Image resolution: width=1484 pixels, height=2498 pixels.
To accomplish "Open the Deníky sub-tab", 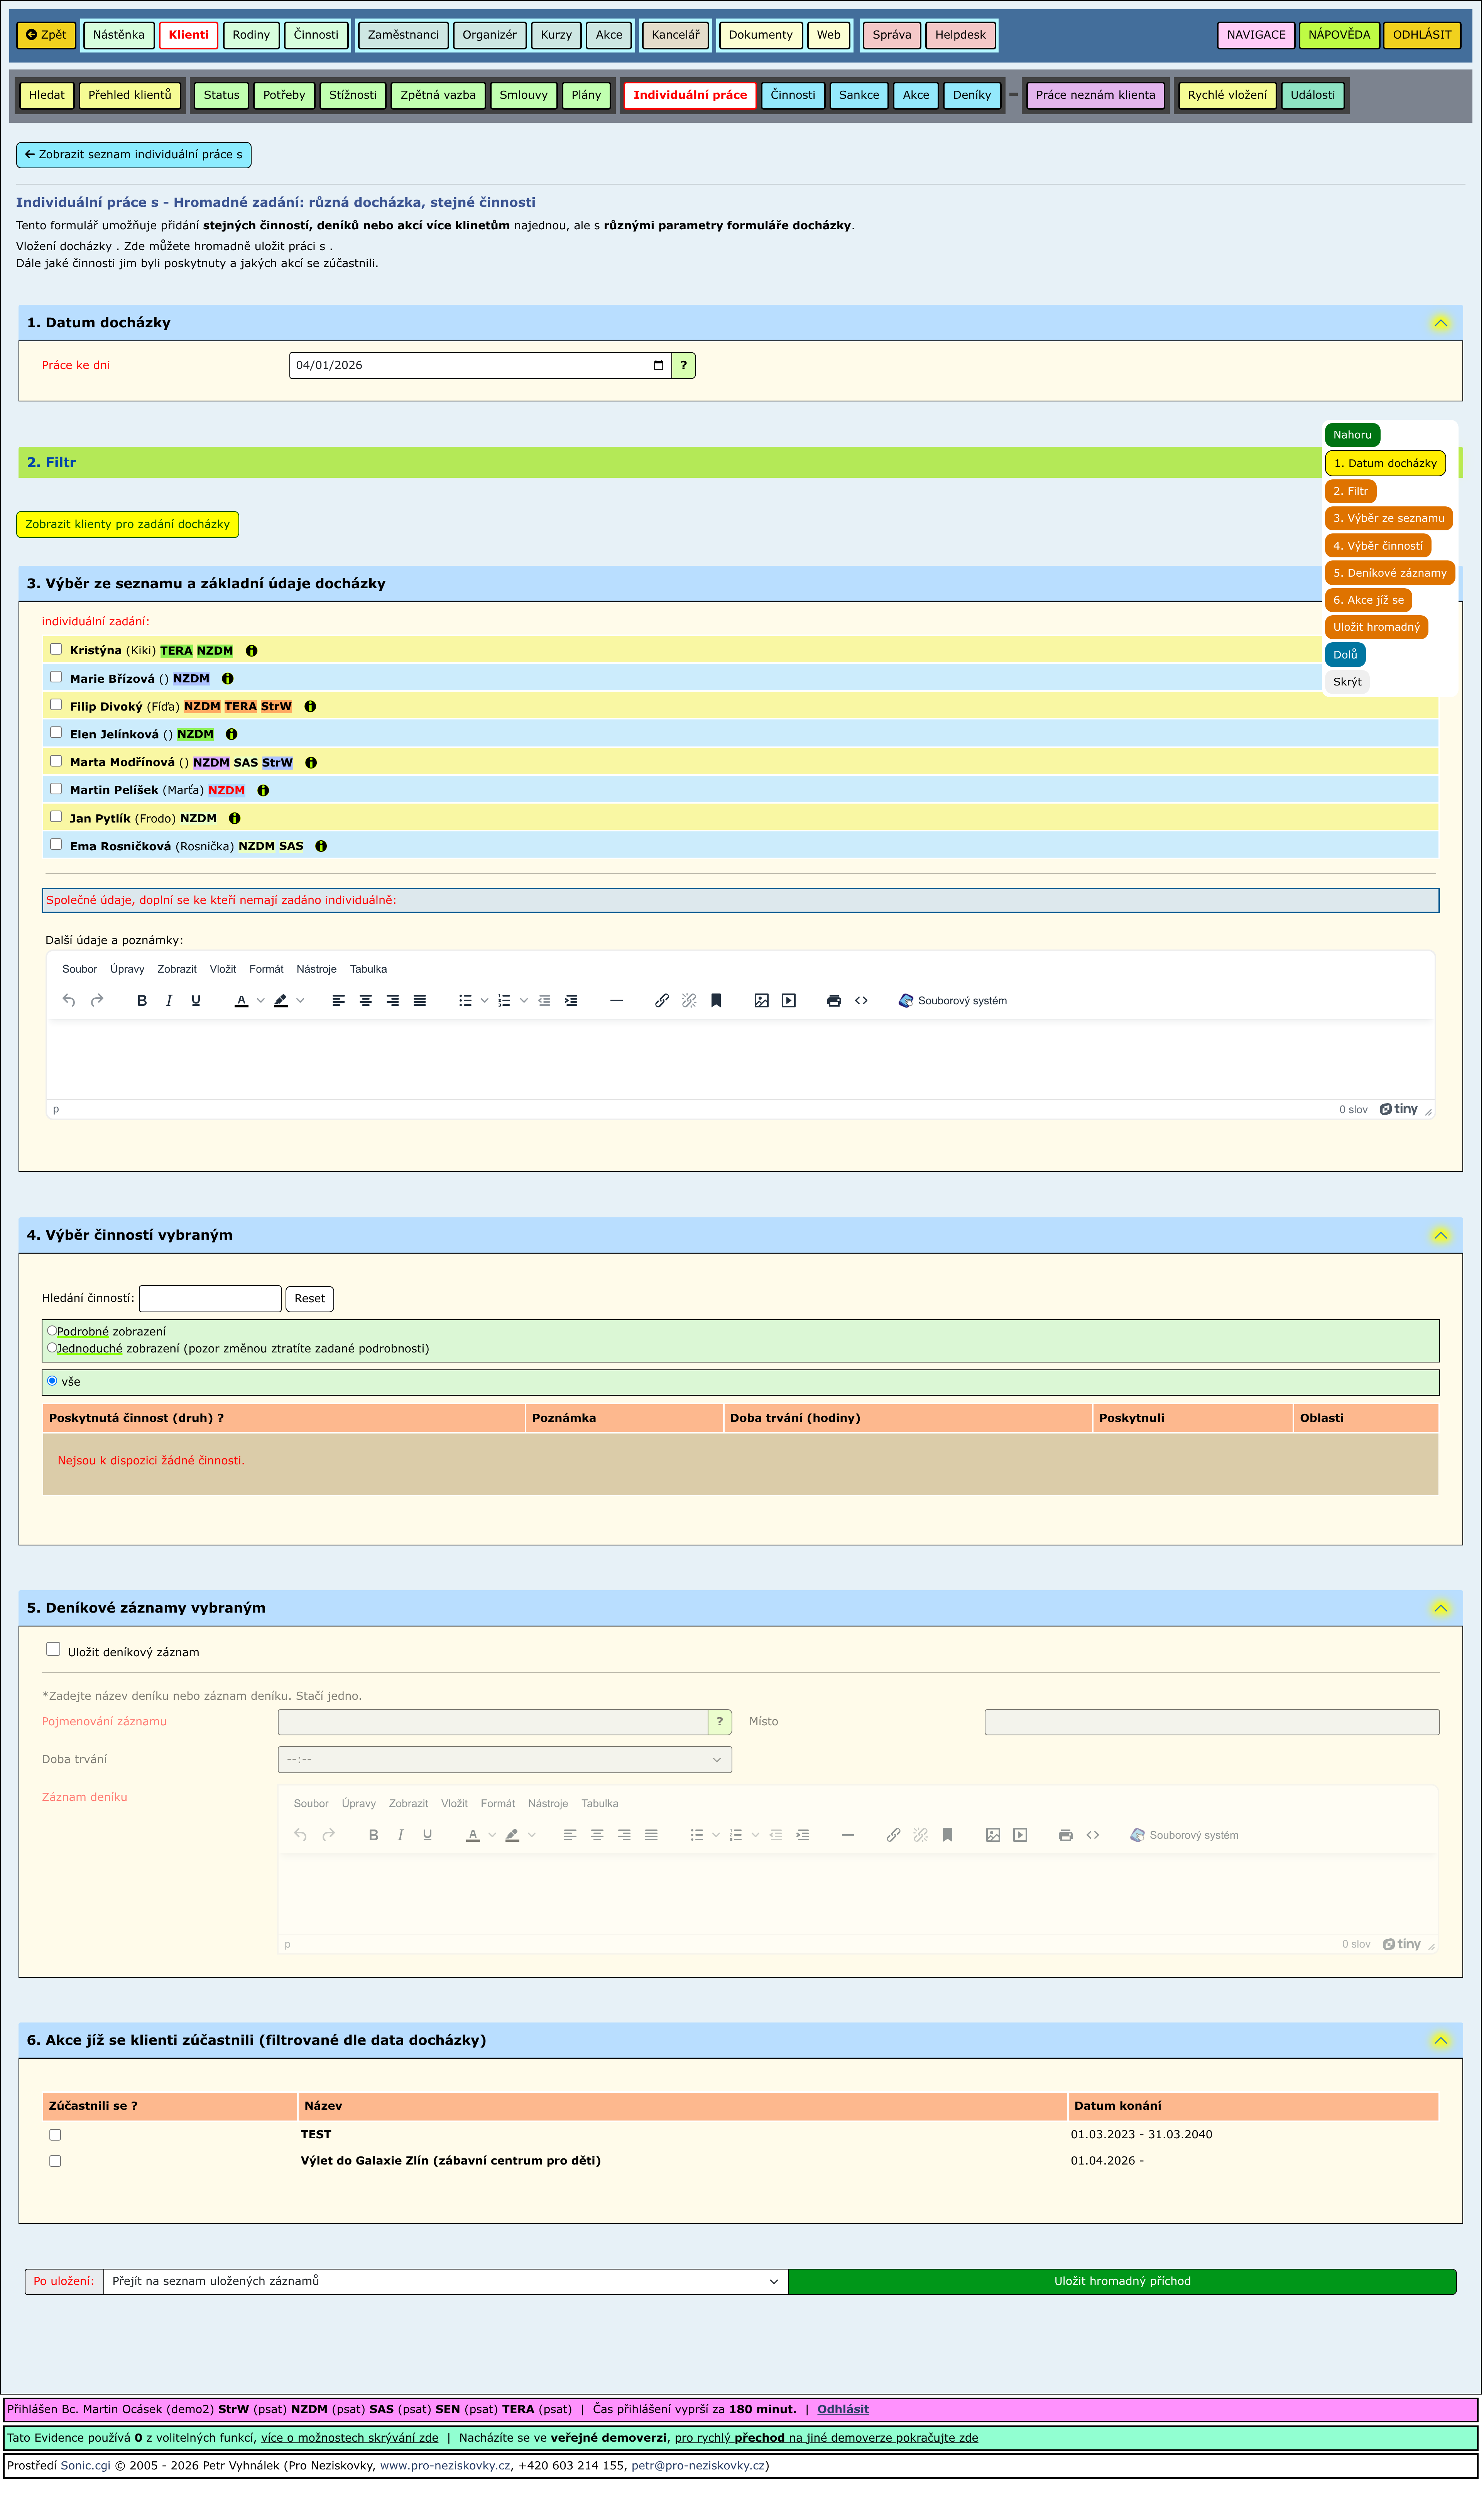I will pyautogui.click(x=972, y=95).
